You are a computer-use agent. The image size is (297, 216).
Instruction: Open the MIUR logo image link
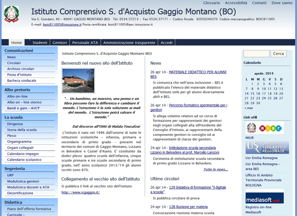(265, 128)
